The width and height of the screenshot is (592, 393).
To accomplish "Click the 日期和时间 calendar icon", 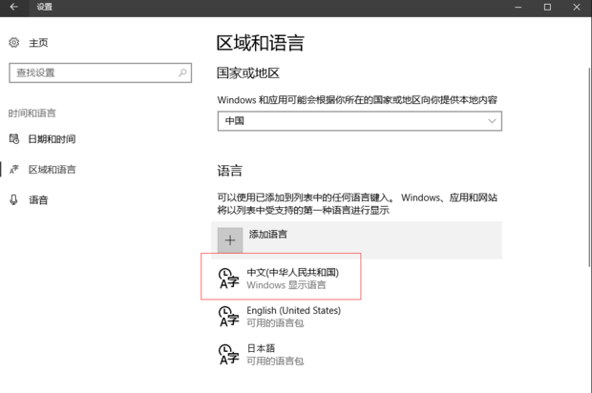I will point(14,139).
